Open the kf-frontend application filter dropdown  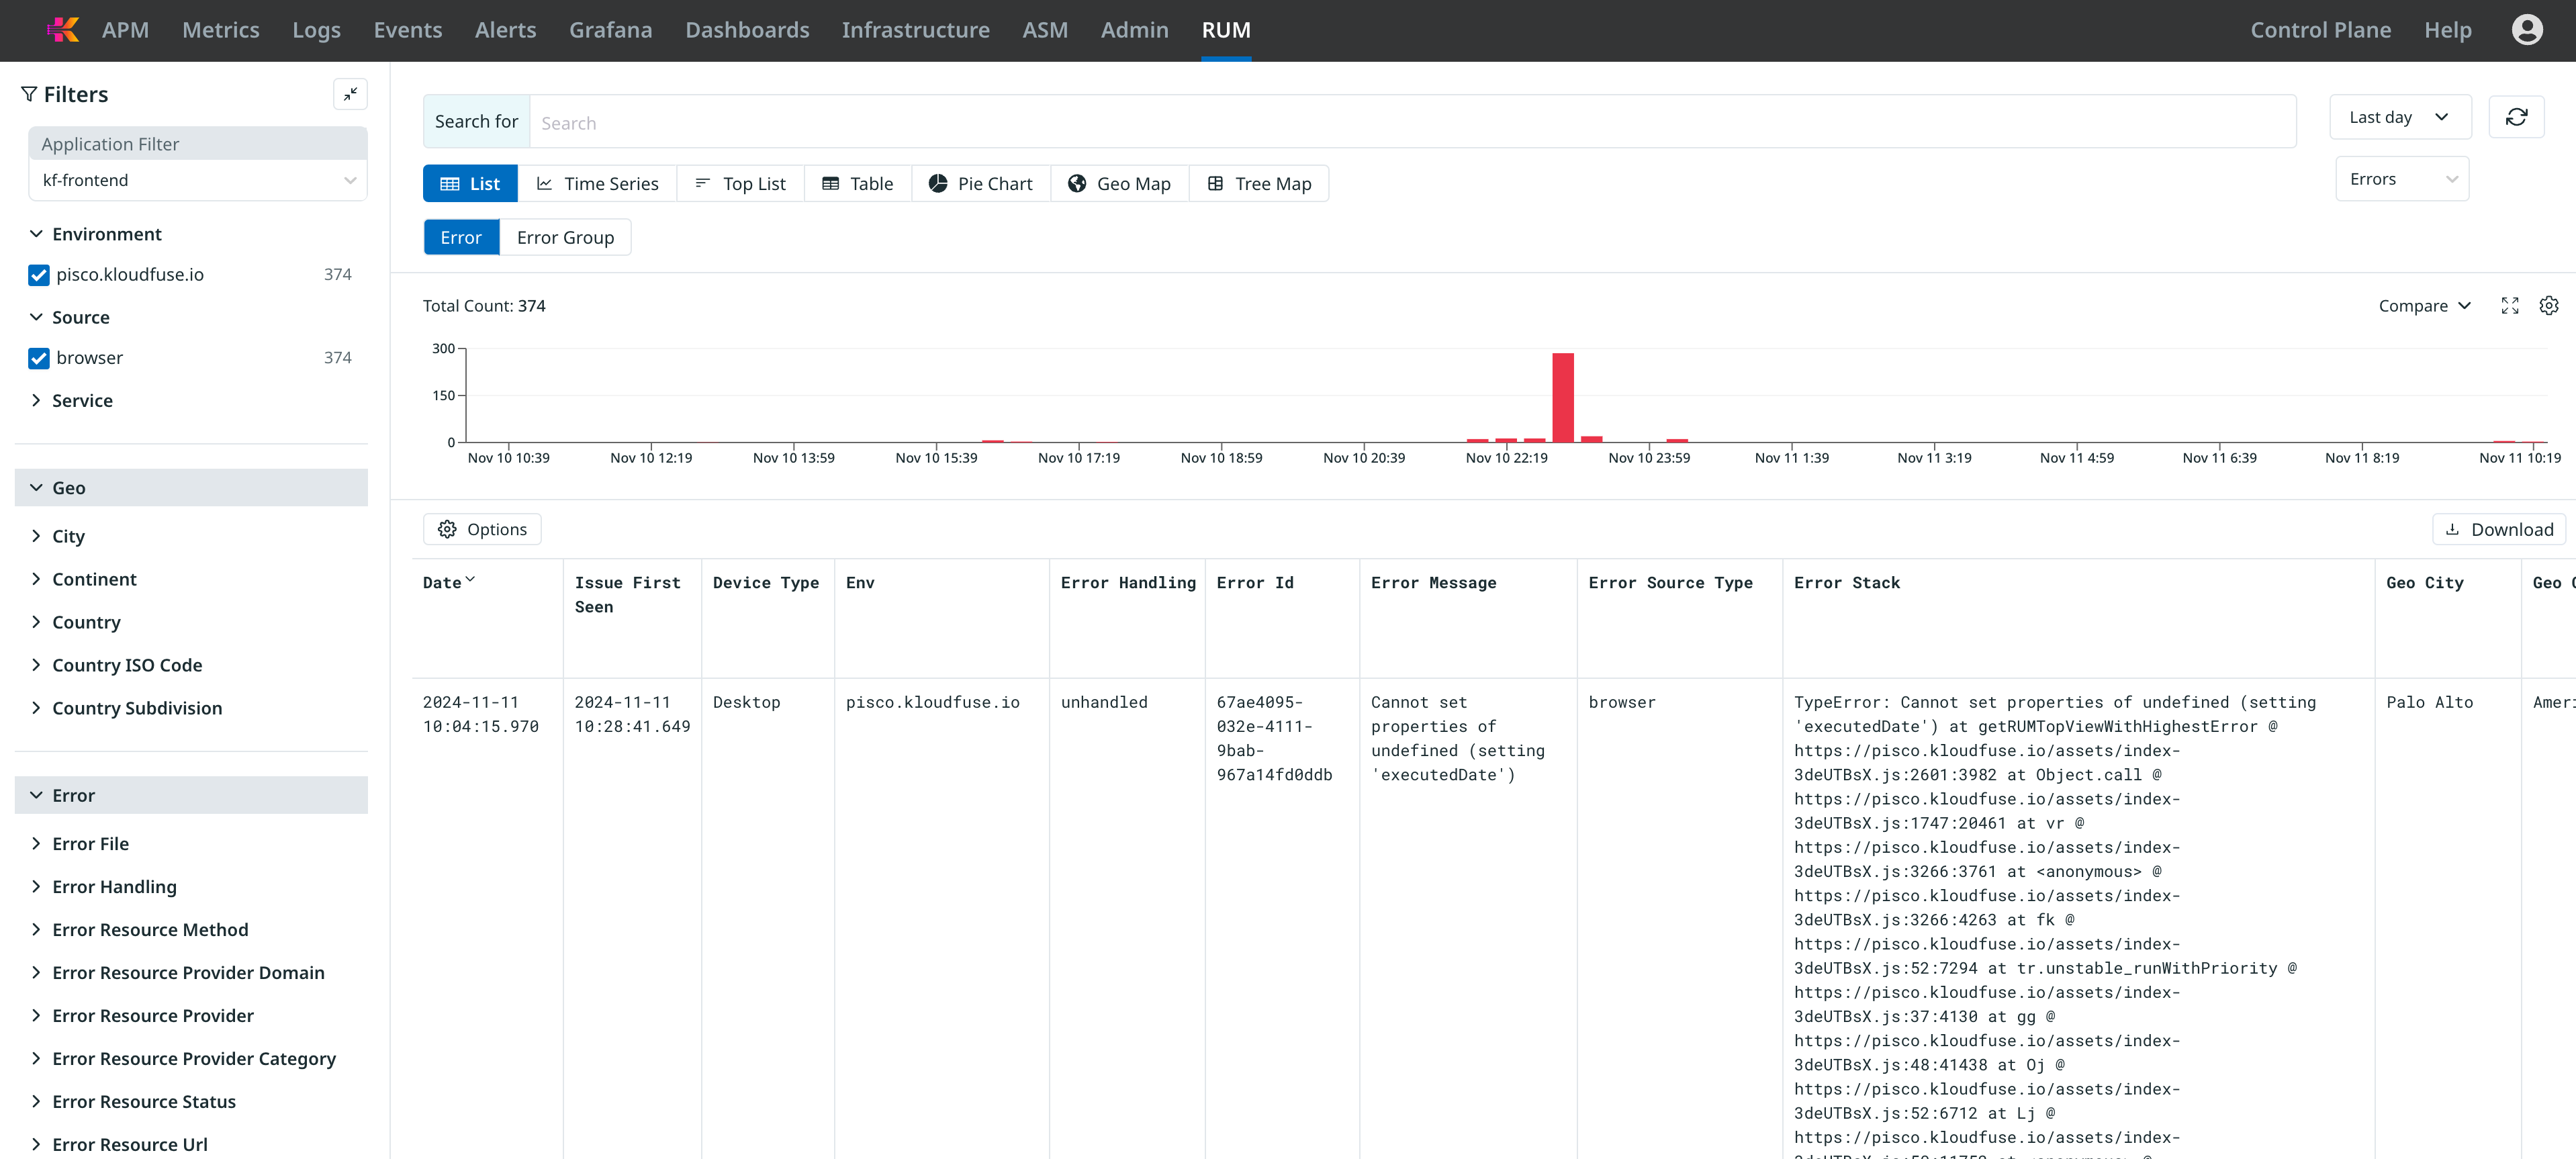tap(197, 181)
